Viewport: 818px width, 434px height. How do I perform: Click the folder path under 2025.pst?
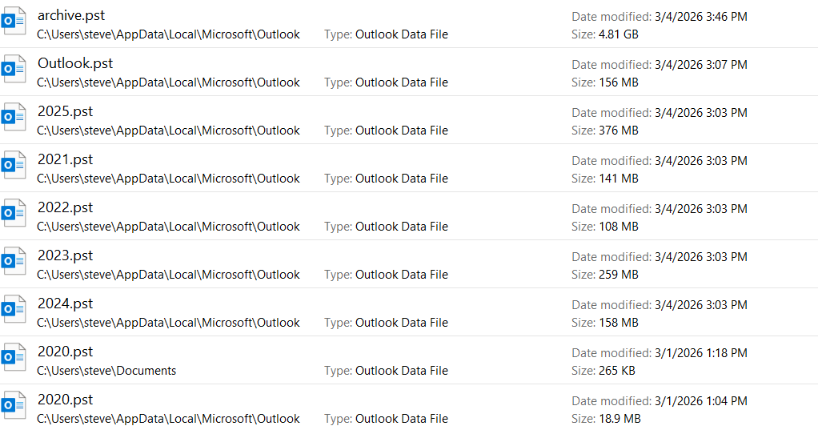169,131
